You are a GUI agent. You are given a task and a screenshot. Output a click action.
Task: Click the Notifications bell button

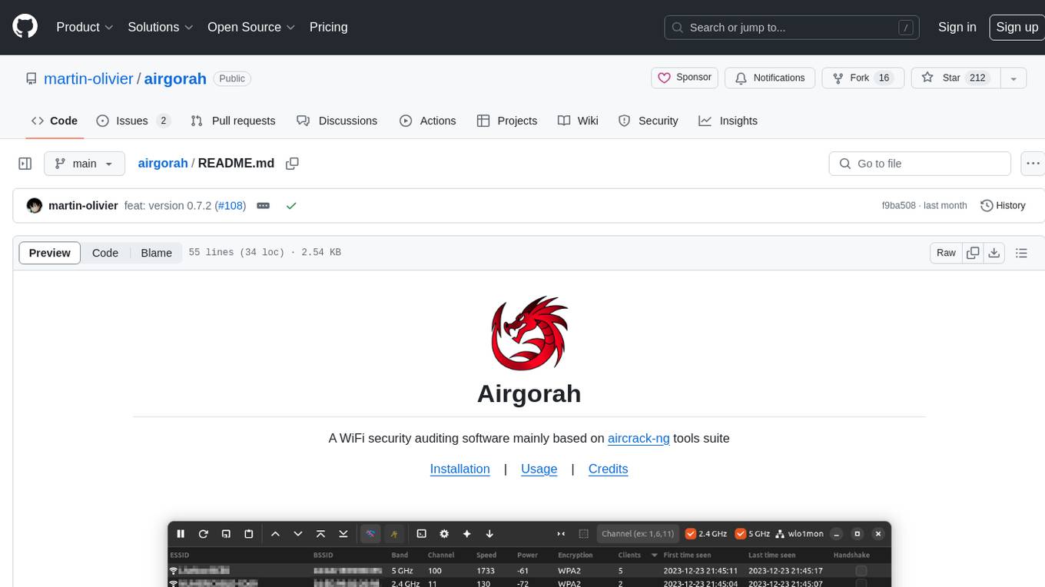(x=770, y=78)
